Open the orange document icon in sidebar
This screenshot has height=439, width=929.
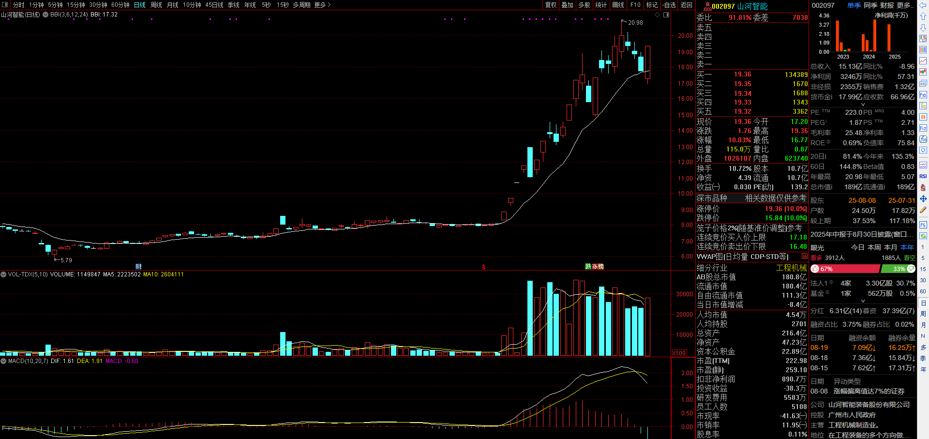[x=923, y=117]
